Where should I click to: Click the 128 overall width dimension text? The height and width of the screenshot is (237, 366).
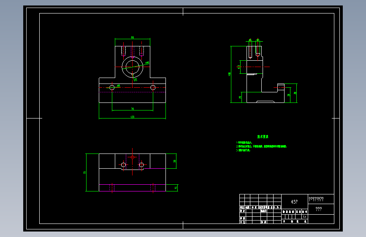[x=133, y=117]
